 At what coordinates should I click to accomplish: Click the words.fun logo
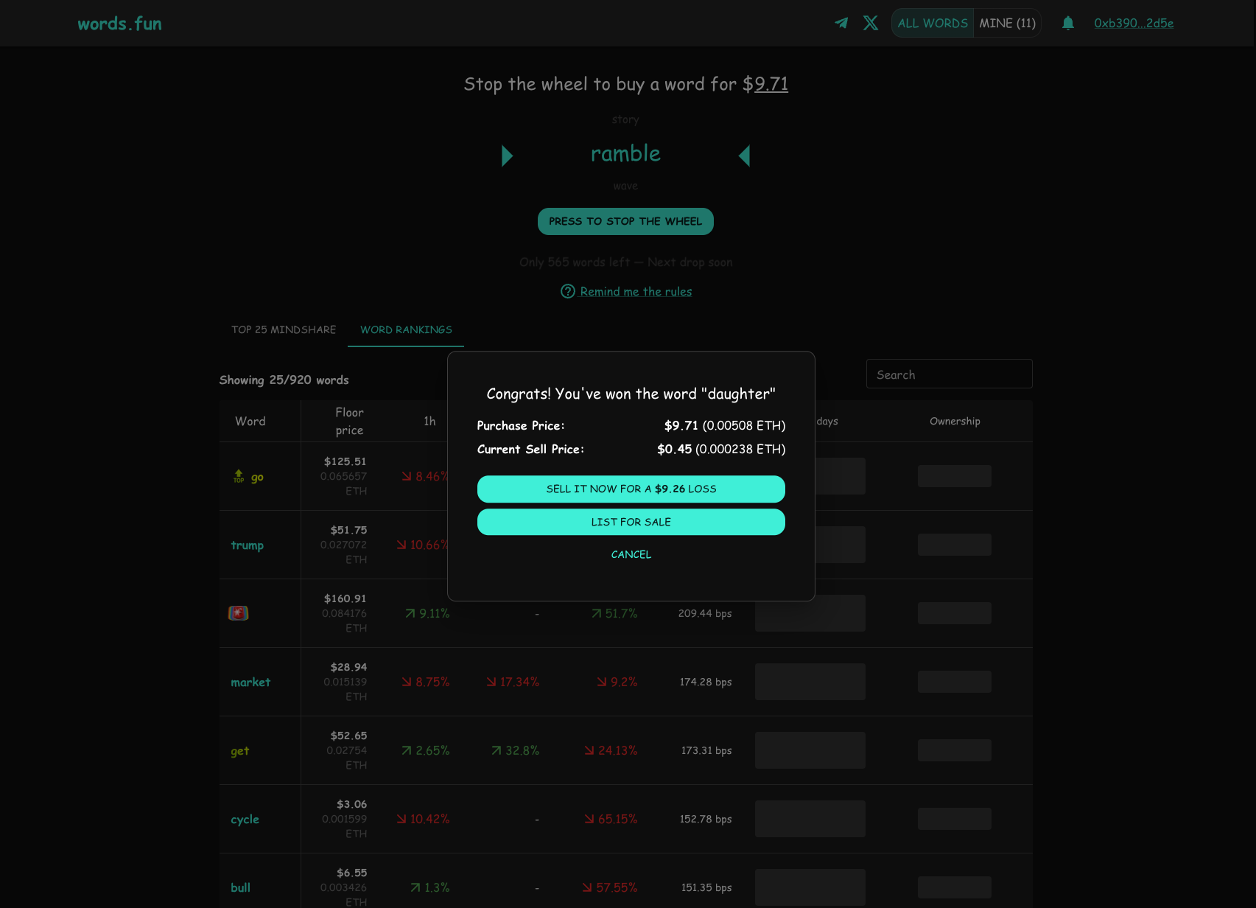pyautogui.click(x=119, y=24)
